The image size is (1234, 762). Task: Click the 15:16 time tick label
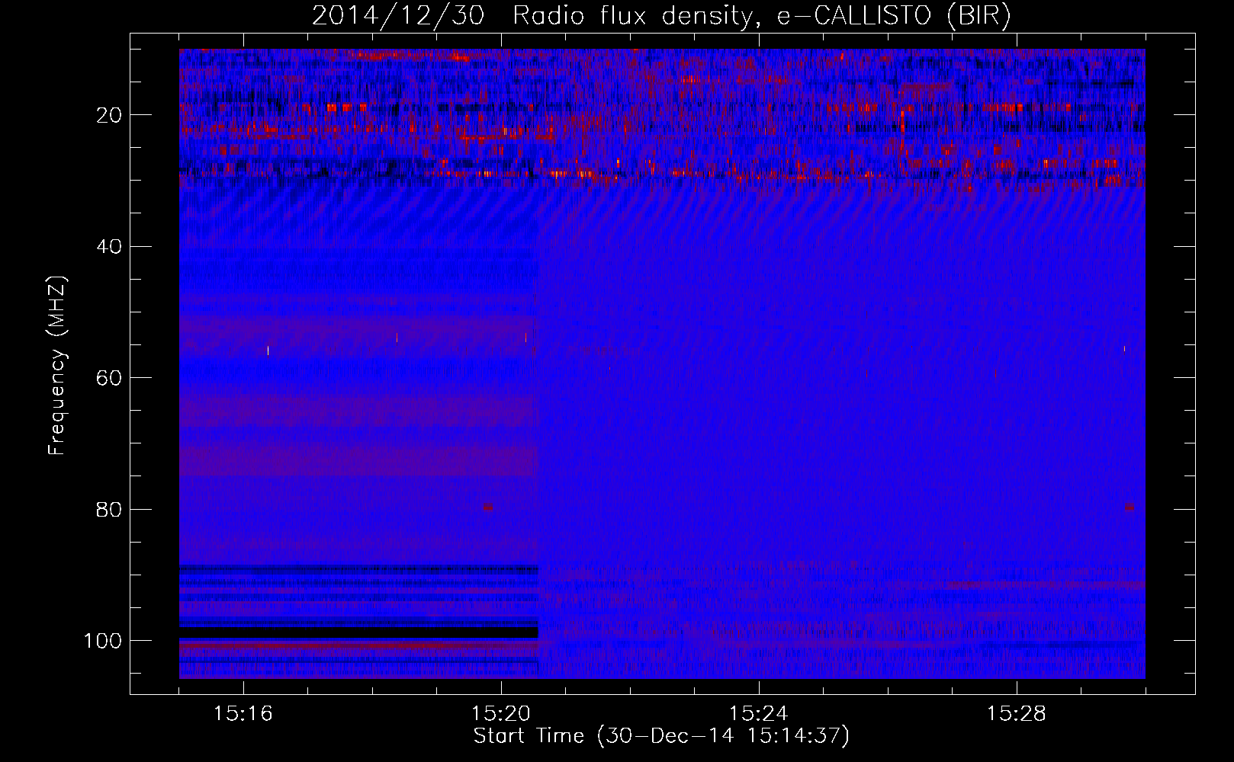pyautogui.click(x=243, y=714)
